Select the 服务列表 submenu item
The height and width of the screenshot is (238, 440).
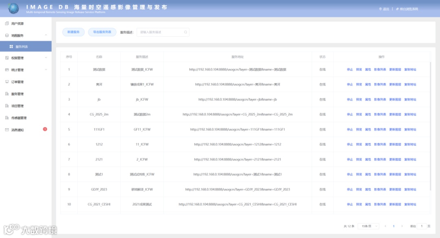26,46
